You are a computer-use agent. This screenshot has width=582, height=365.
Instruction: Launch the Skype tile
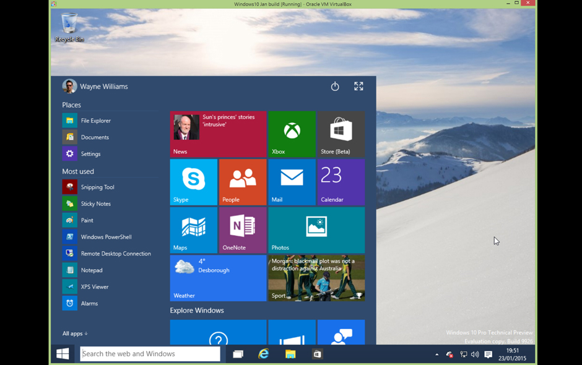tap(193, 182)
